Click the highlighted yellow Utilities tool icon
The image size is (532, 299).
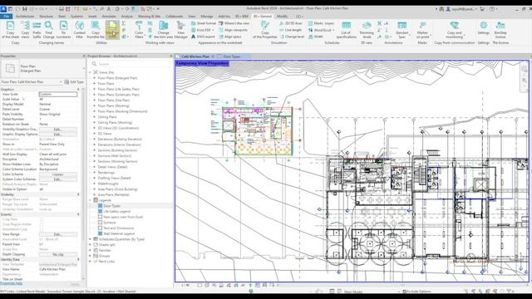point(112,30)
